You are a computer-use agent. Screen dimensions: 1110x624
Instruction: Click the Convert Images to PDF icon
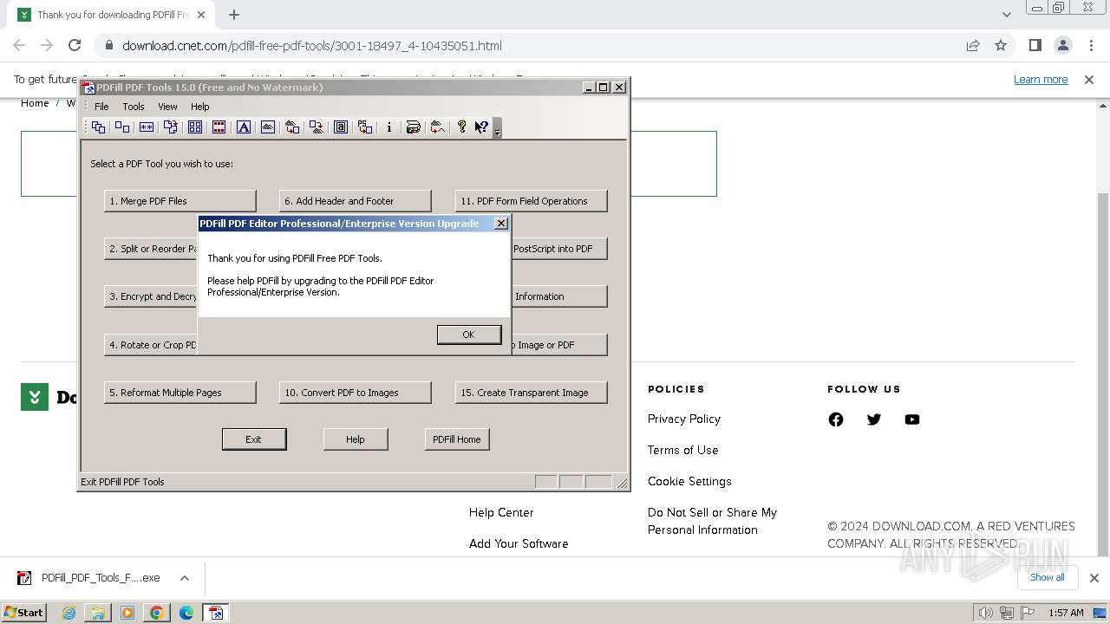tap(292, 127)
